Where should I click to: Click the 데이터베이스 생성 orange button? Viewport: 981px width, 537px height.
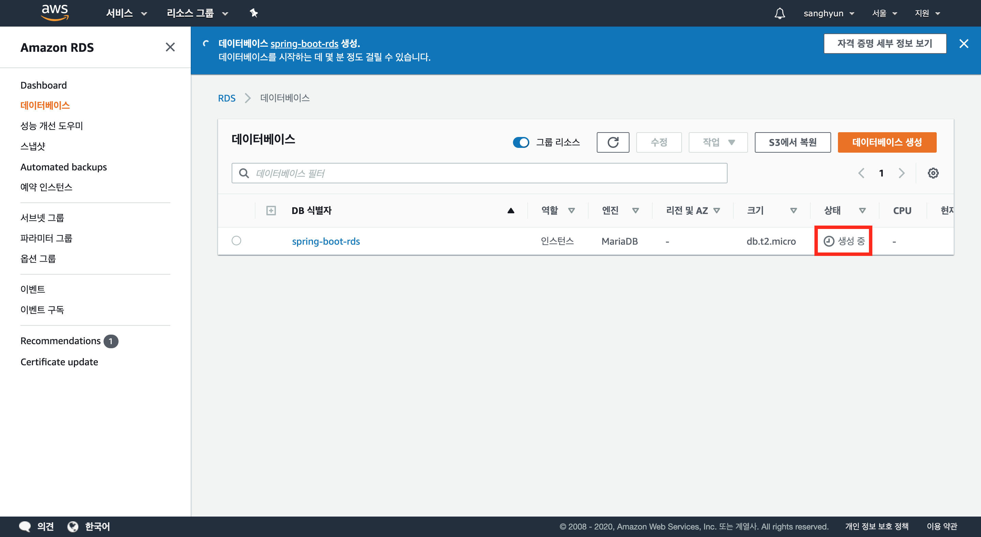click(887, 142)
